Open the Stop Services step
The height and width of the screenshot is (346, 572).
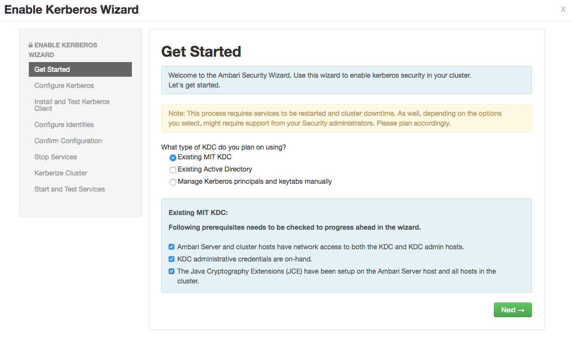56,157
